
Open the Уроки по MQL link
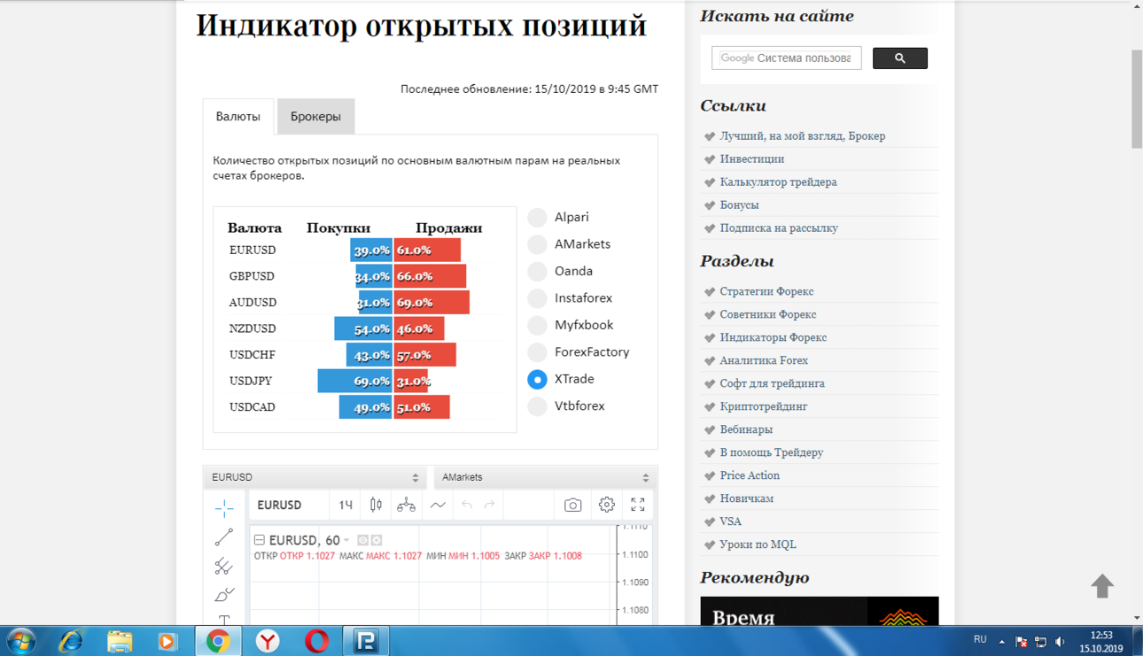tap(758, 544)
